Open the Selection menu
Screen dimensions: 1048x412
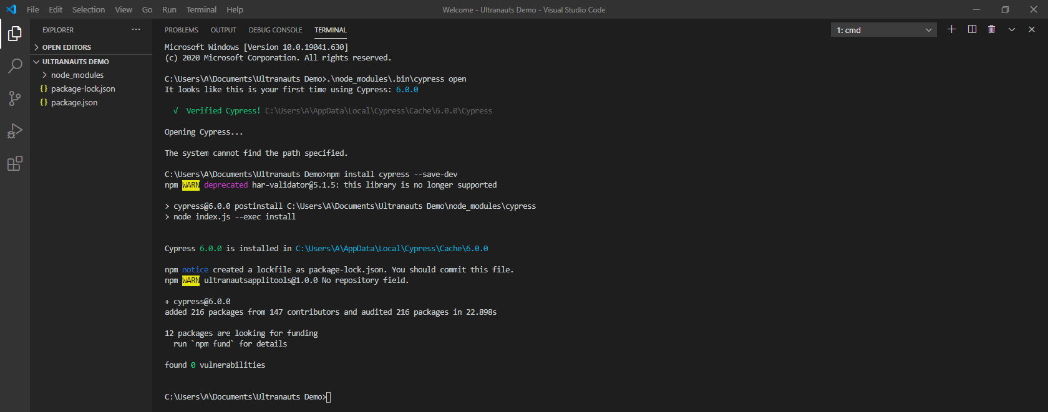[89, 9]
